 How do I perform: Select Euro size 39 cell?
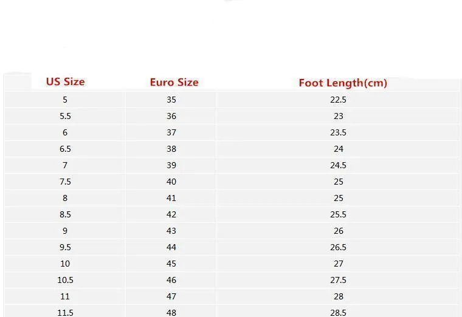click(171, 165)
